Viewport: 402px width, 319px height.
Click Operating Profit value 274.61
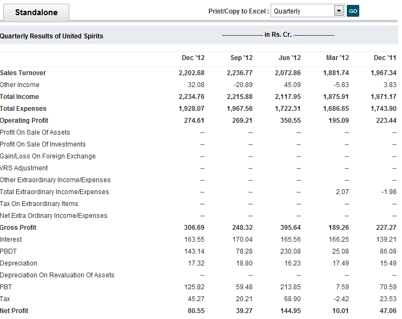click(x=194, y=121)
